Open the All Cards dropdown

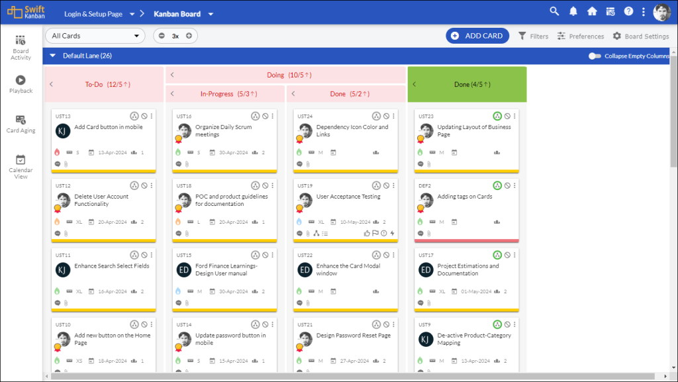95,35
